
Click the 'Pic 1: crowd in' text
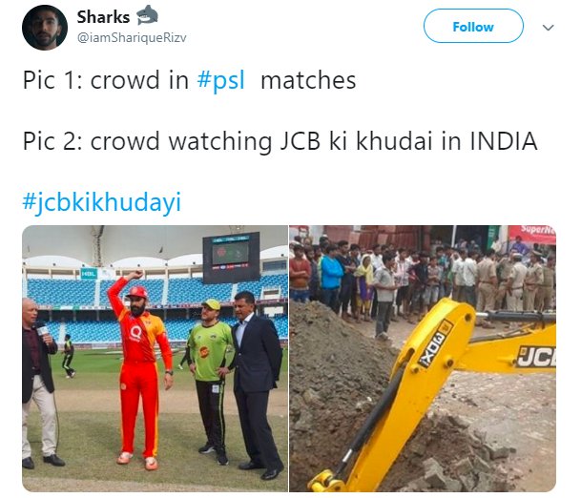[x=106, y=80]
